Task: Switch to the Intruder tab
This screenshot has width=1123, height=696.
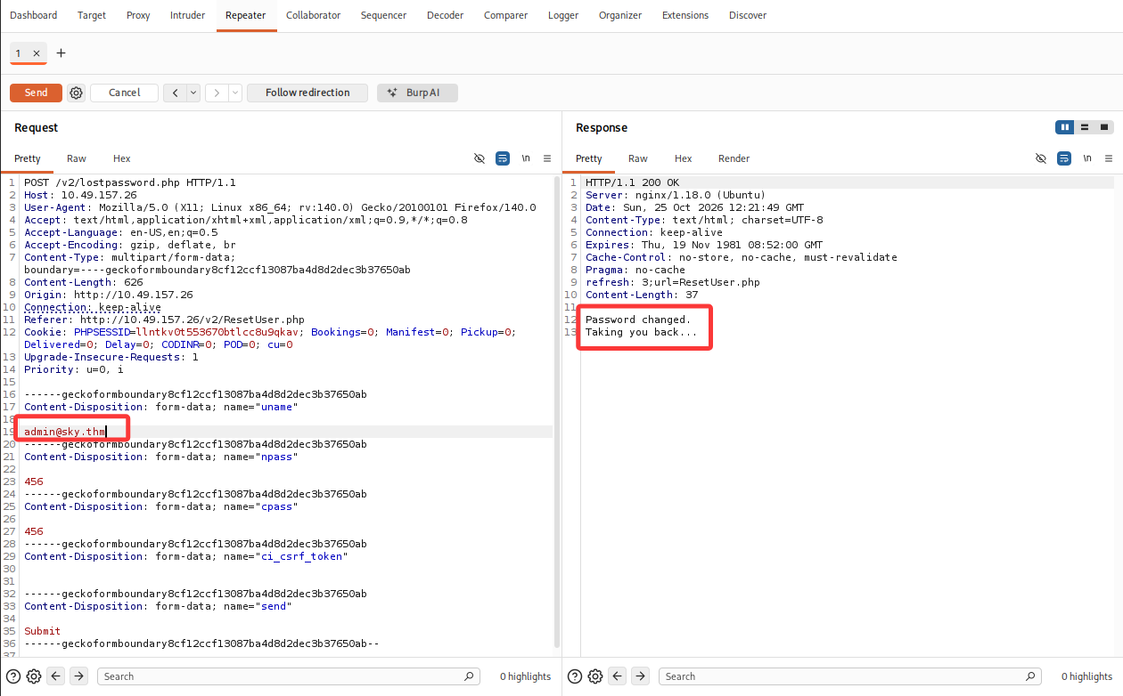Action: pyautogui.click(x=187, y=15)
